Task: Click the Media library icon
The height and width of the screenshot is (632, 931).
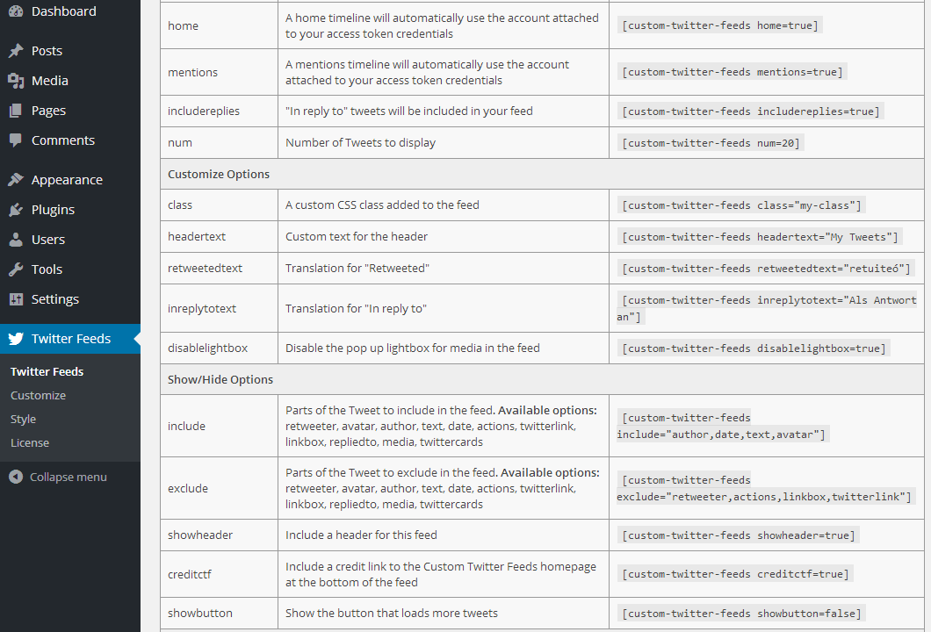Action: 16,81
